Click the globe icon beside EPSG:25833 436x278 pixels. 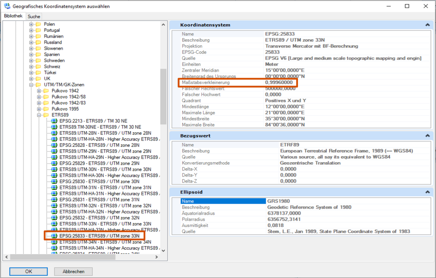click(x=54, y=236)
